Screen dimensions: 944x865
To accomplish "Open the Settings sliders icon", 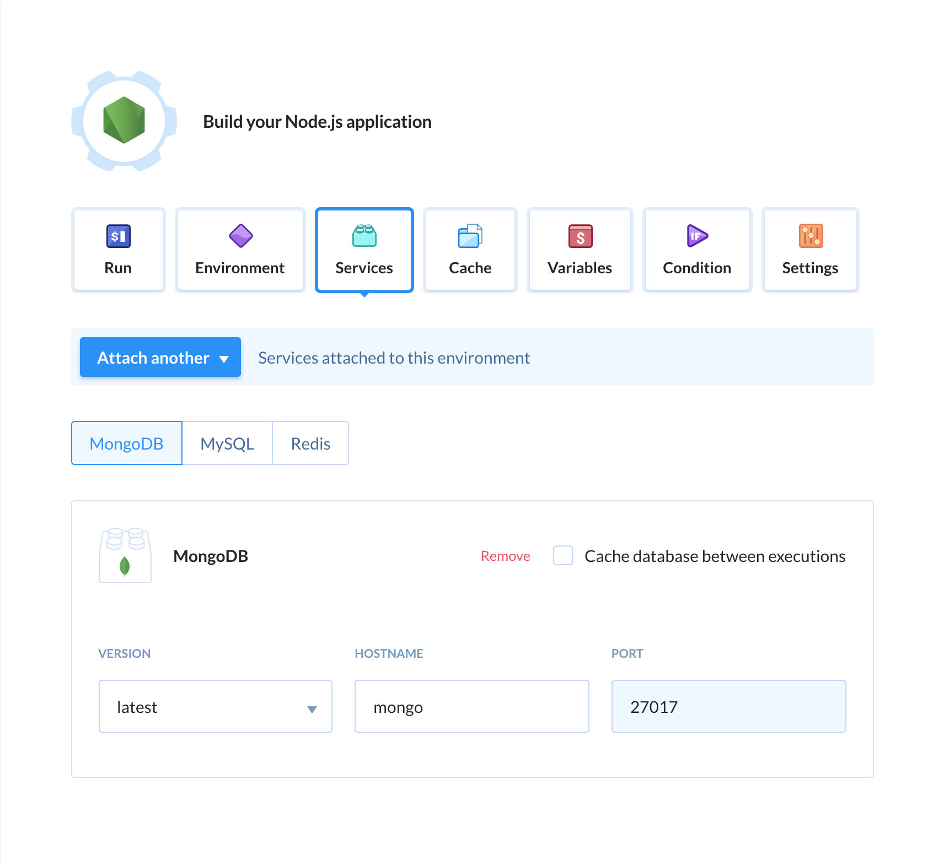I will click(809, 236).
